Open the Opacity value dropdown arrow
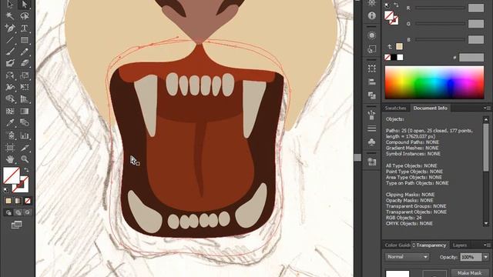Viewport: 493px width, 277px height. point(486,257)
